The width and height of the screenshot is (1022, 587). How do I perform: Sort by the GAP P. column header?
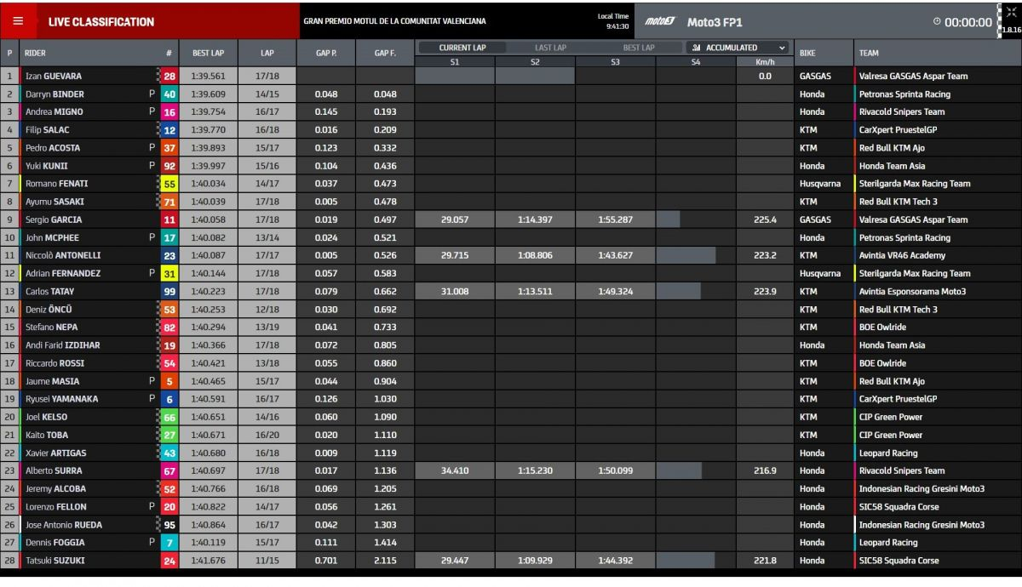[x=326, y=53]
